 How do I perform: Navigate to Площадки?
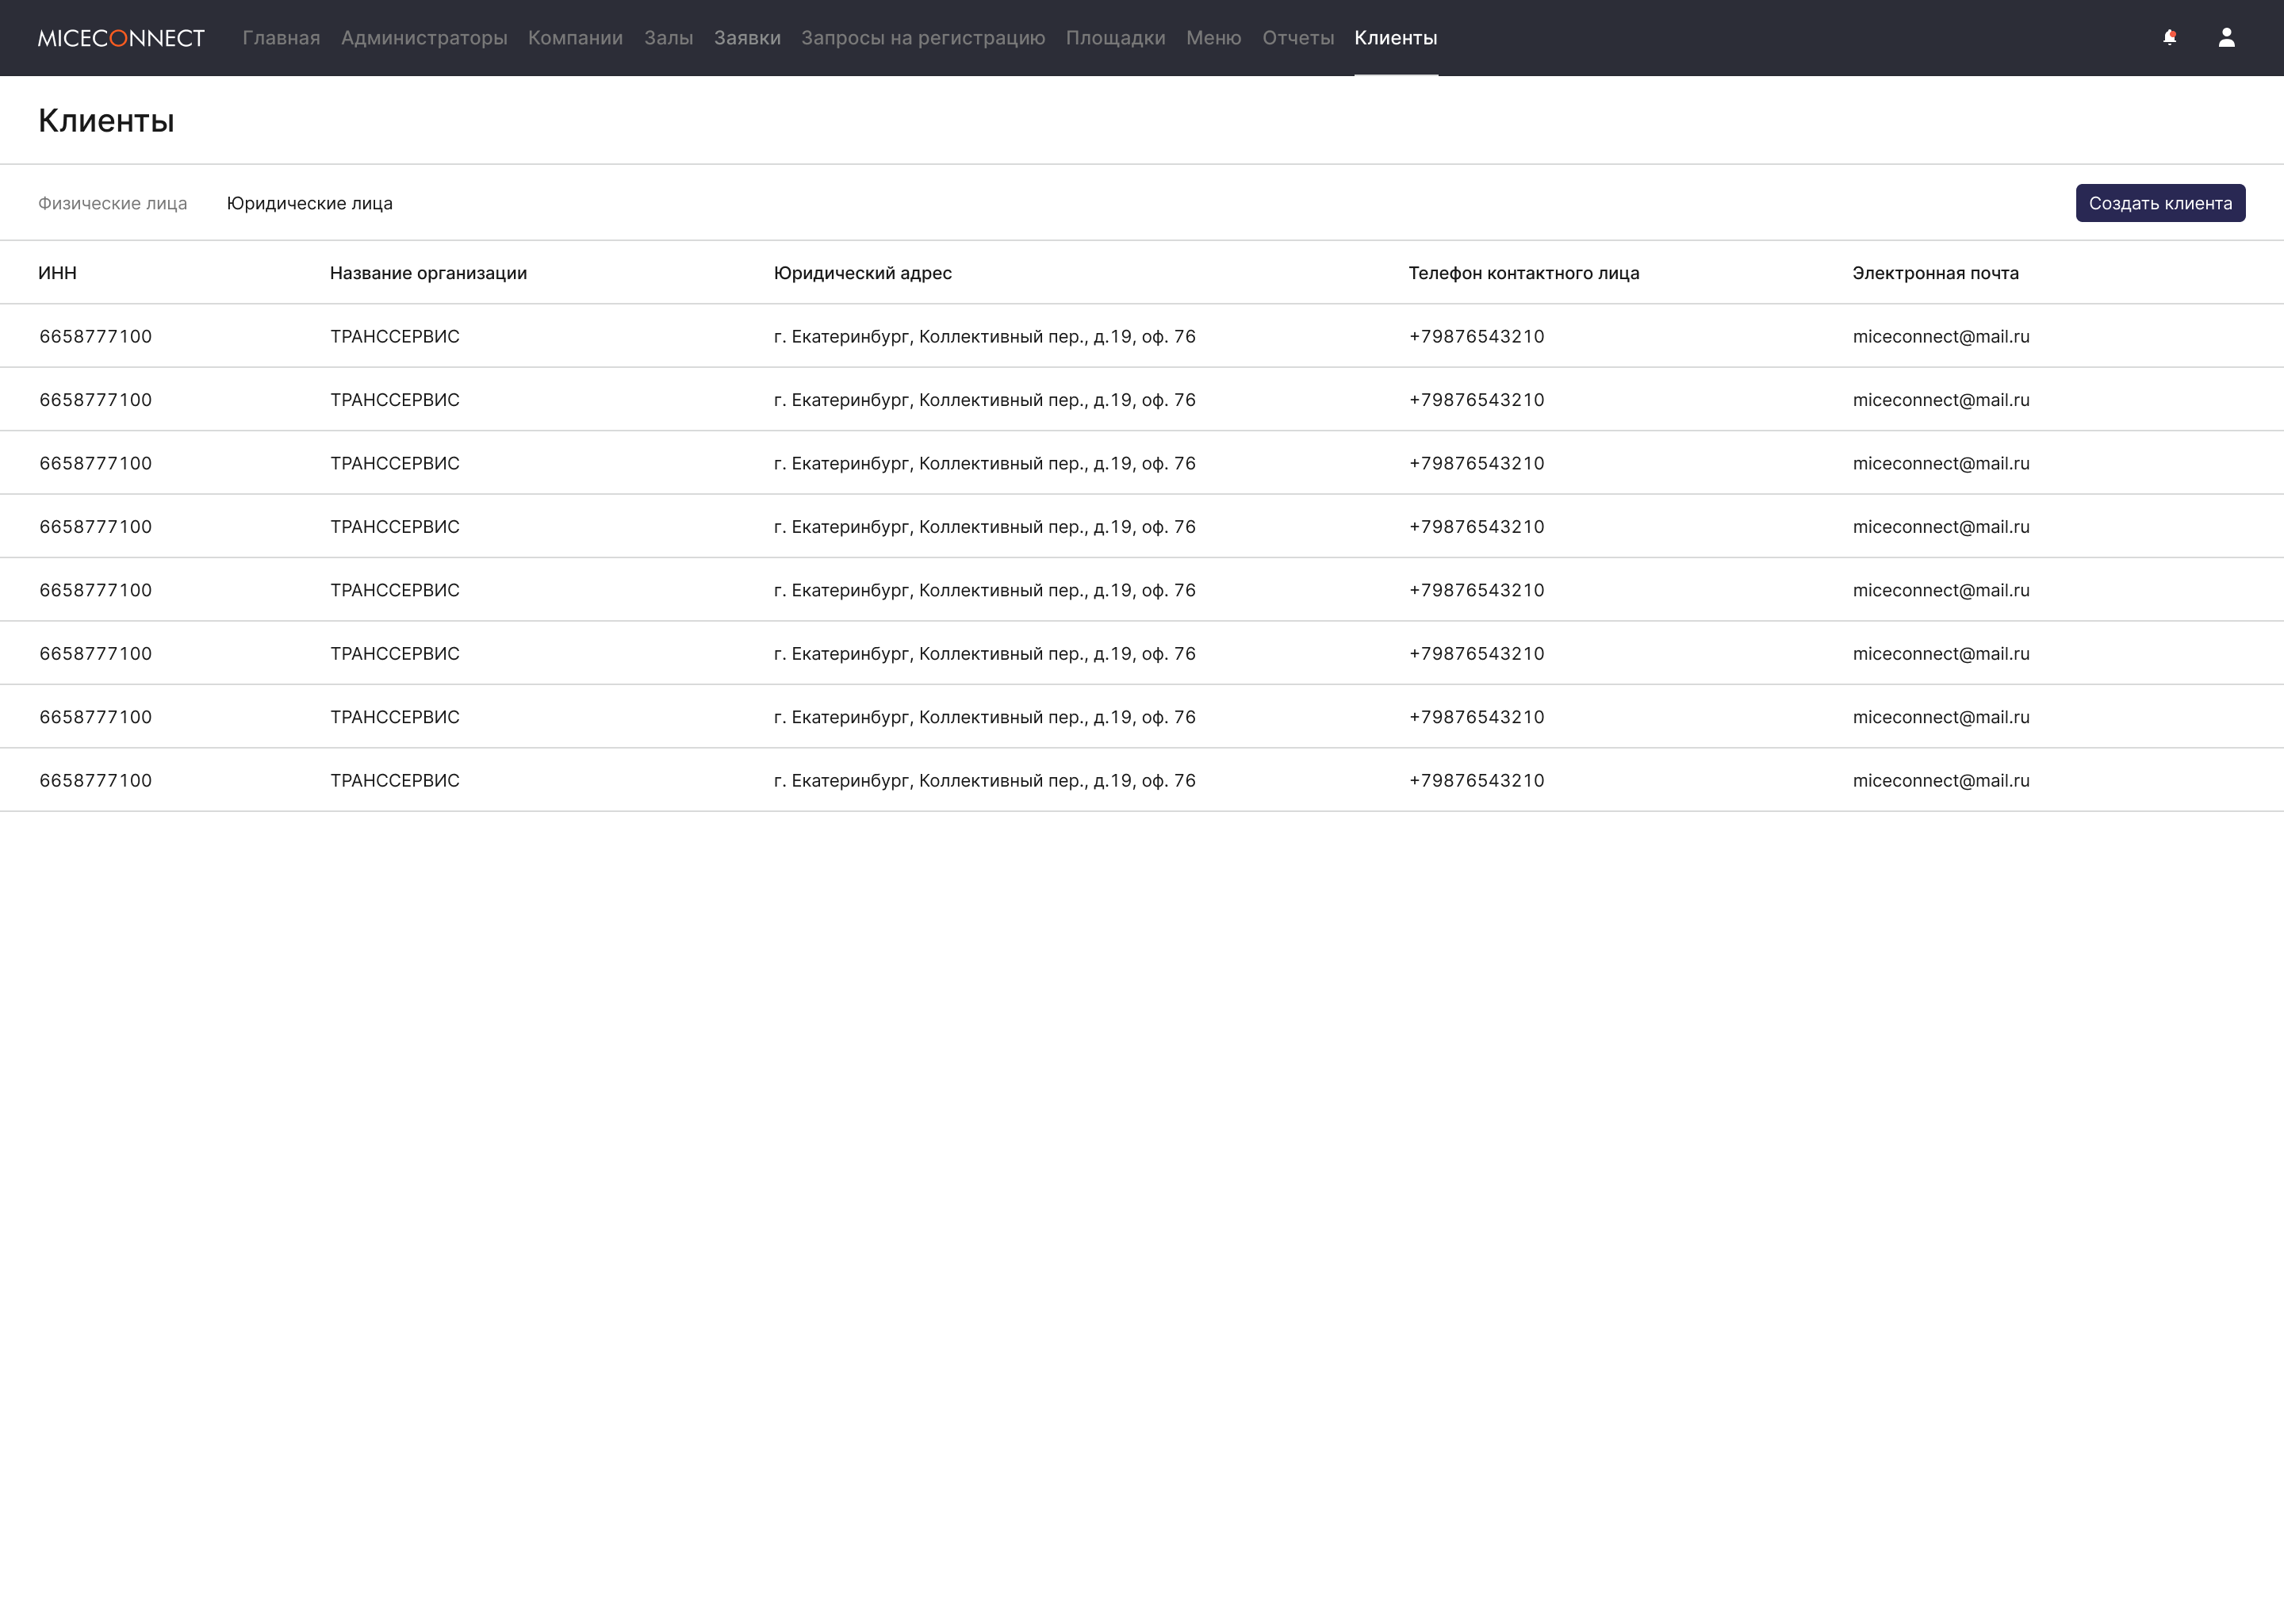pos(1115,38)
